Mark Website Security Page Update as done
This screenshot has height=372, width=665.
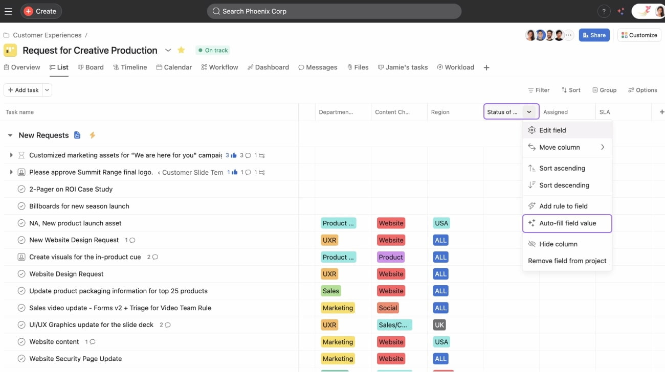[21, 359]
